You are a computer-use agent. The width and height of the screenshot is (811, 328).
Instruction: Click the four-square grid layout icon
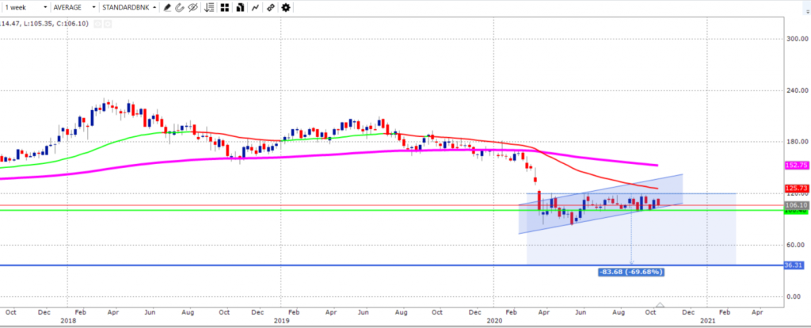coord(224,8)
